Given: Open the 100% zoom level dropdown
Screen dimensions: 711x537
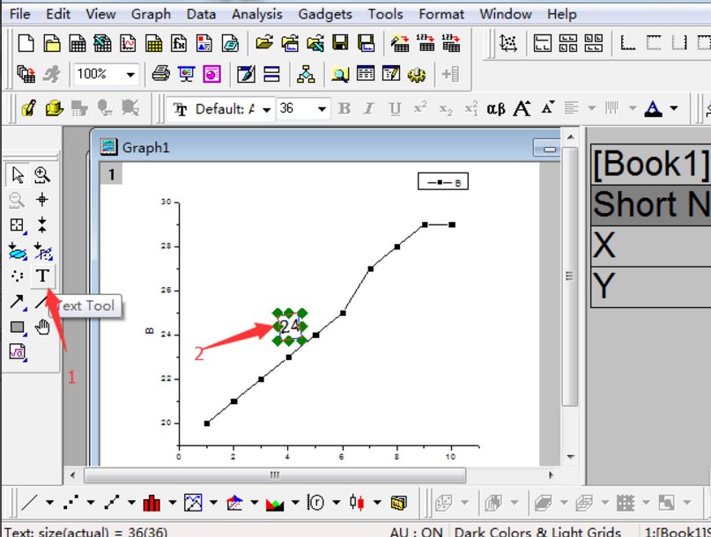Looking at the screenshot, I should [x=130, y=74].
